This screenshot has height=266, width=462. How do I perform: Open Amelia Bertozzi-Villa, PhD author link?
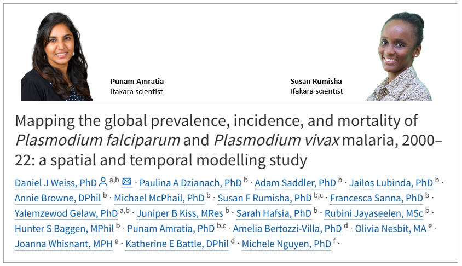[287, 229]
